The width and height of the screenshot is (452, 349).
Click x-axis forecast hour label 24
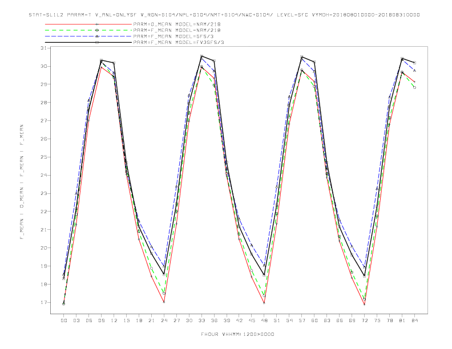pos(164,320)
